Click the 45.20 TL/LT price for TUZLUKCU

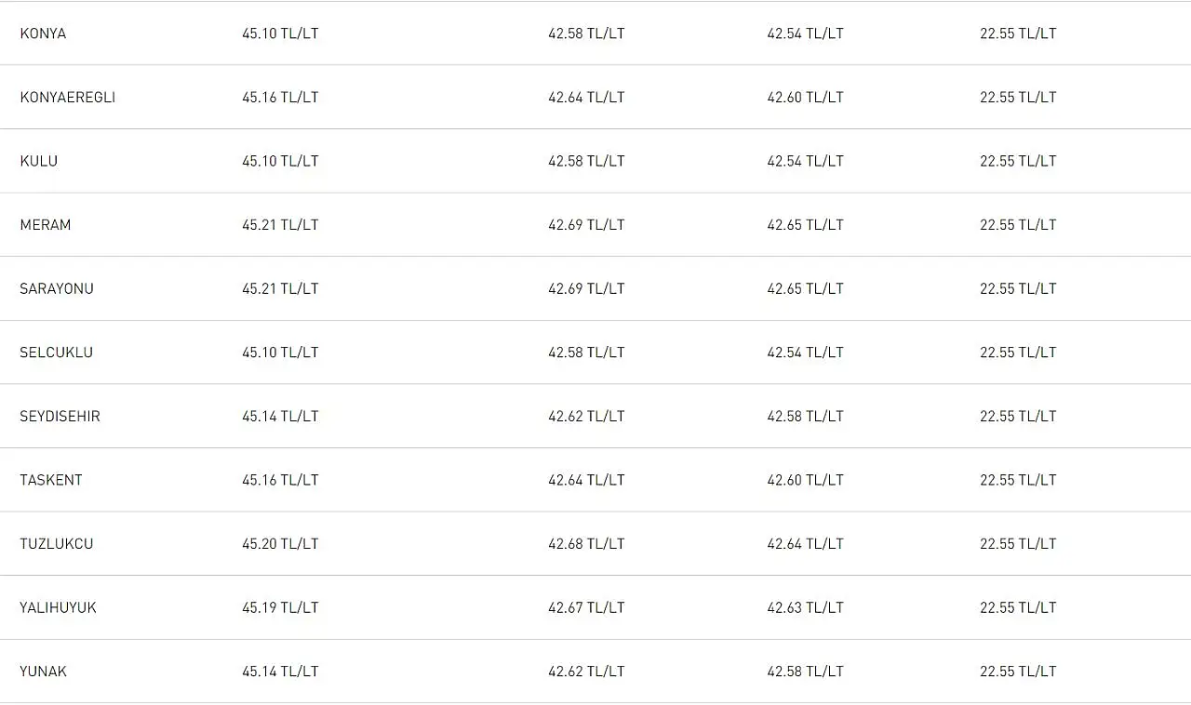[x=280, y=544]
